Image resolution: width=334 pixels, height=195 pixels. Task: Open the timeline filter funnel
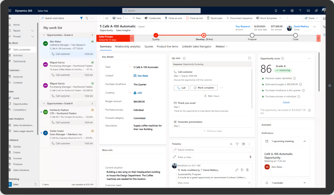[x=237, y=144]
